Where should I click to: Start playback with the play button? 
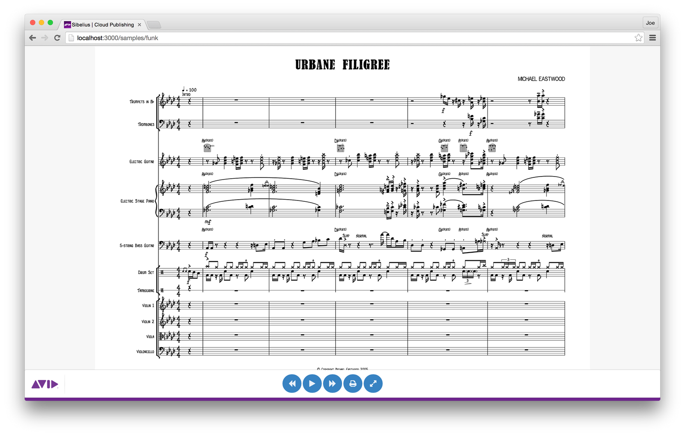(x=312, y=383)
